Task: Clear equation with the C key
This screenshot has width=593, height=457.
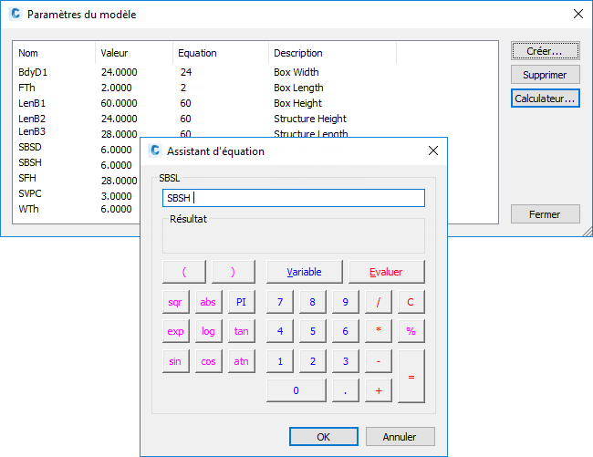Action: (x=411, y=302)
